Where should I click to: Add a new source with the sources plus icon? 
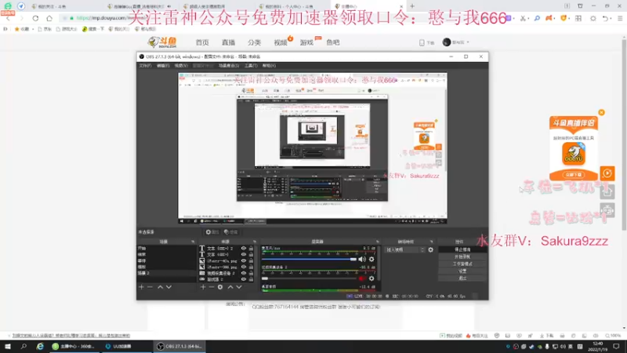click(203, 287)
